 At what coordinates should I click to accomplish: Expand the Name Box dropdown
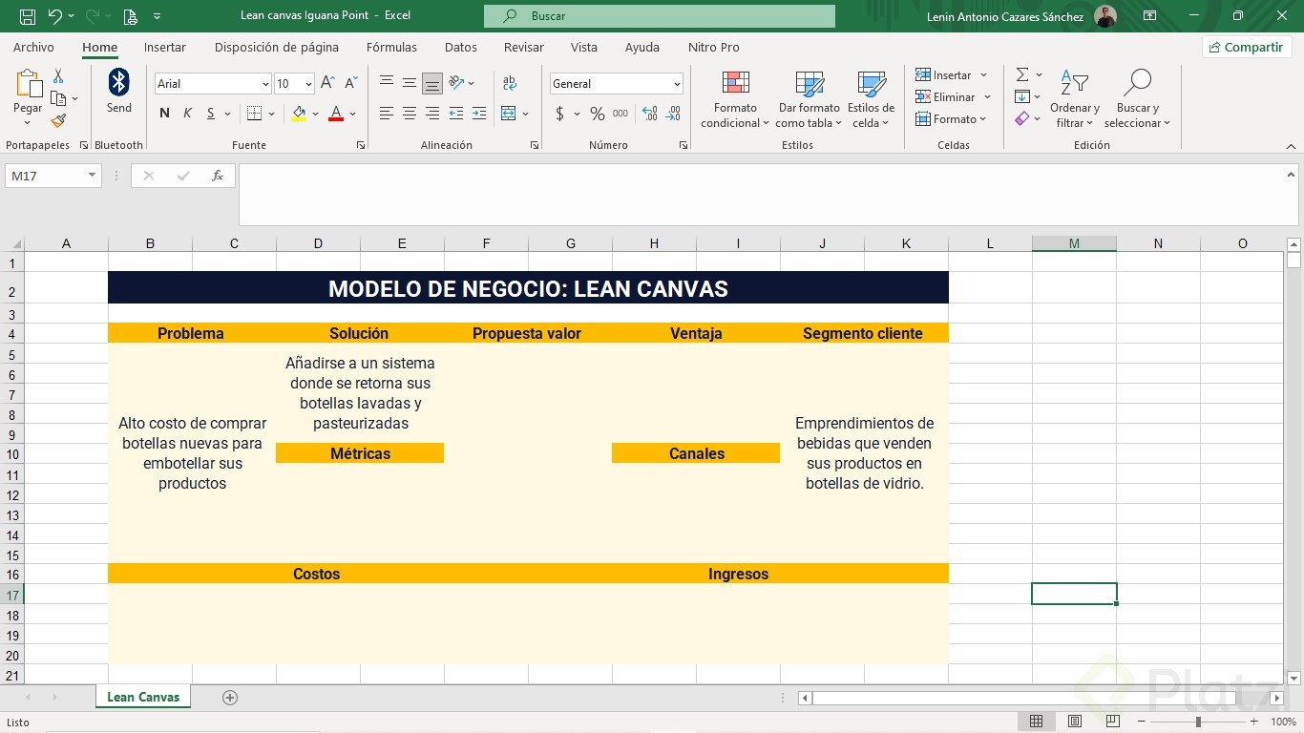point(92,176)
